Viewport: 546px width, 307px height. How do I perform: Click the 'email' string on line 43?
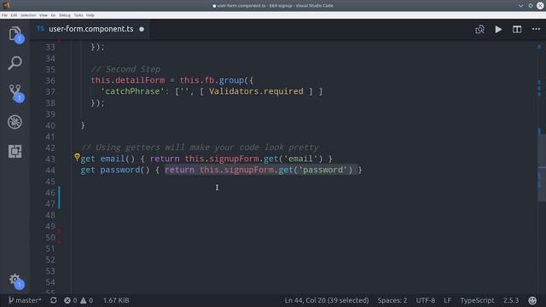coord(300,159)
